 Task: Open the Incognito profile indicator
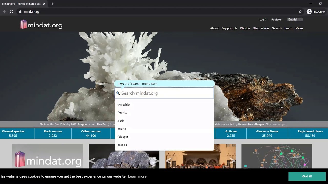coord(316,11)
